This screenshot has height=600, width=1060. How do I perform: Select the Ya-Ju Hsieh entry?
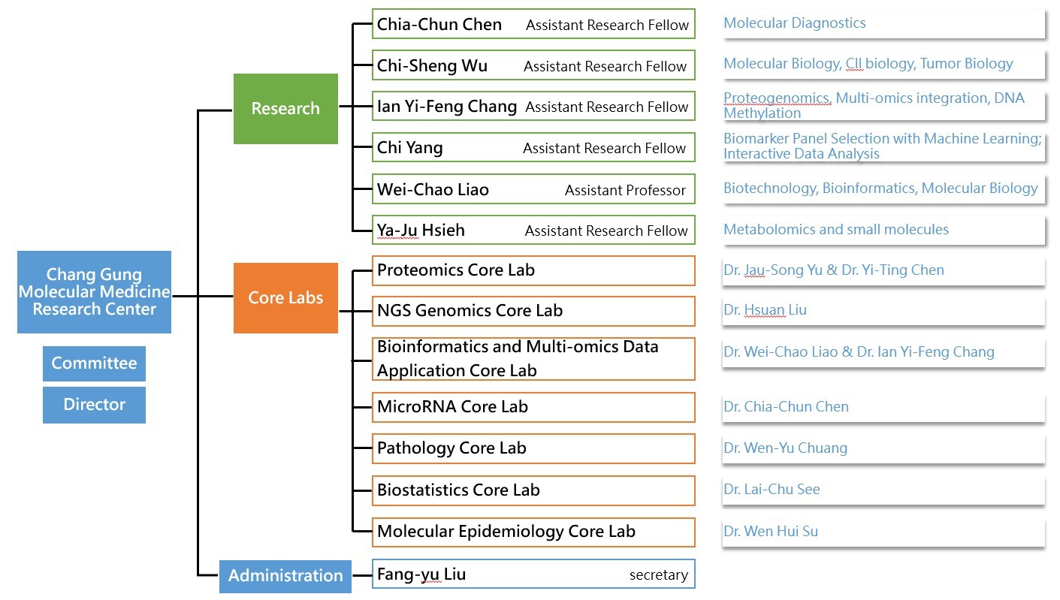click(533, 230)
